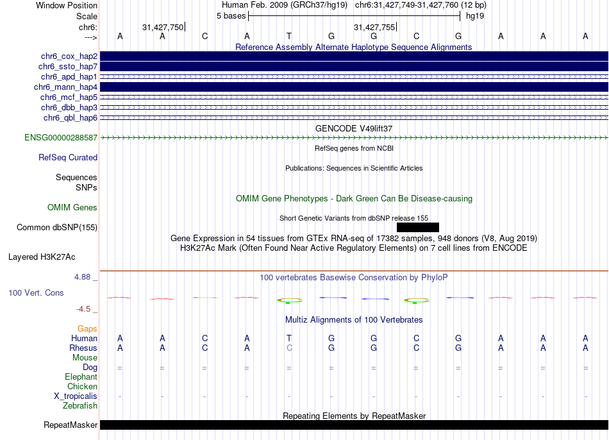Click the GENCODE V49lift37 track title
Screen dimensions: 609x440
click(354, 128)
